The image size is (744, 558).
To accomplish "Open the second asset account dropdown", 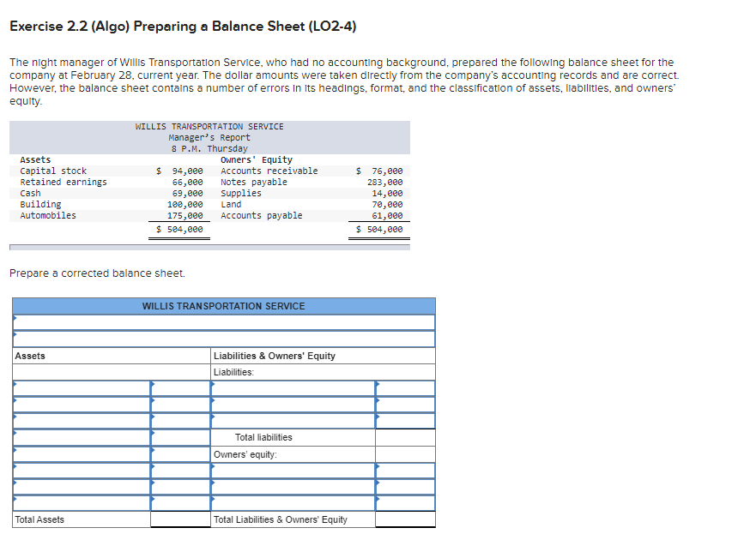I will click(77, 405).
